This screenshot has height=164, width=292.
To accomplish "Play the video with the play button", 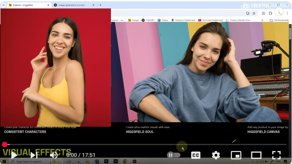I will (x=14, y=155).
